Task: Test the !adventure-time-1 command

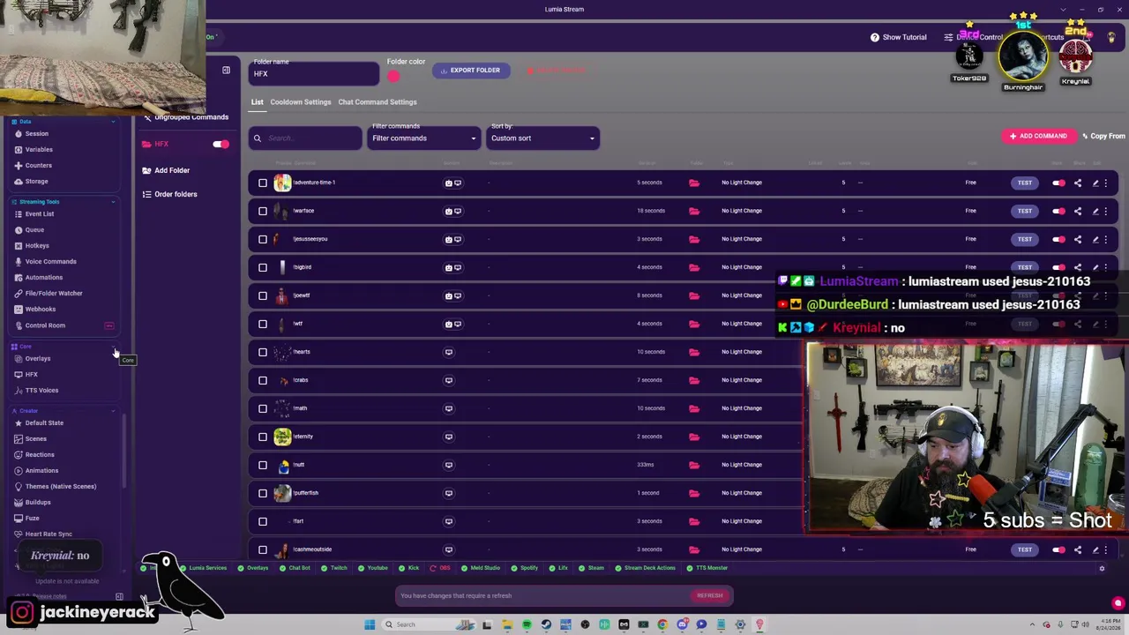Action: click(1024, 183)
